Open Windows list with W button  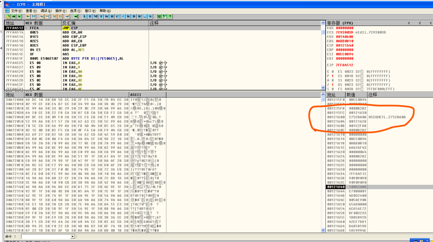[x=107, y=16]
